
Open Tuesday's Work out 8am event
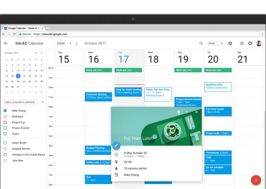click(128, 70)
